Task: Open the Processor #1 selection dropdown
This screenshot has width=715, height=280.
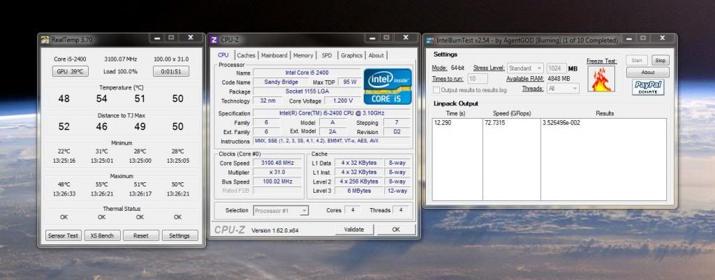Action: [281, 211]
